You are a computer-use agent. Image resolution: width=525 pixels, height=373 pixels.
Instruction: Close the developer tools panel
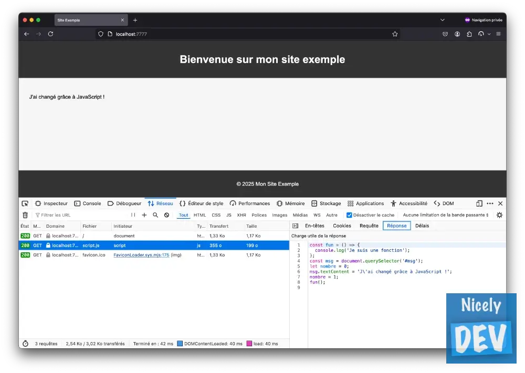[x=500, y=204]
